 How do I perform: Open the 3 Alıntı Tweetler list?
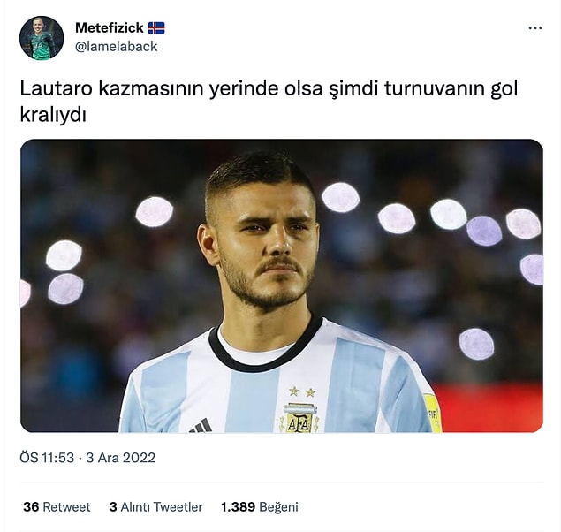[x=156, y=506]
